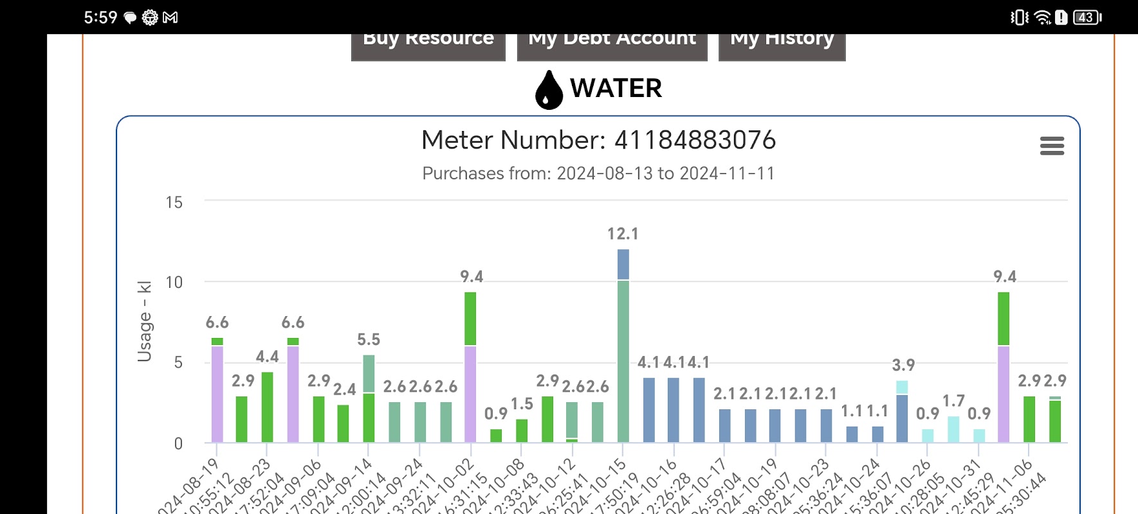
Task: Tap the battery percentage indicator
Action: tap(1087, 17)
